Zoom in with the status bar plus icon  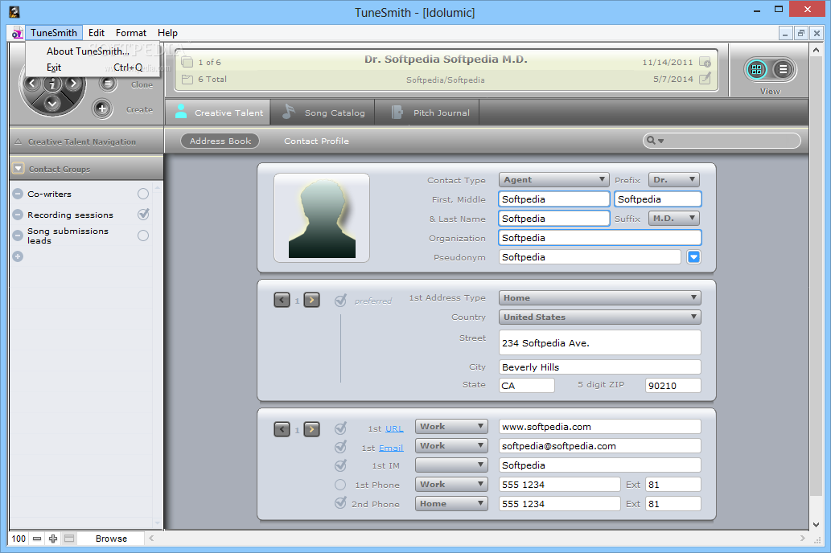(53, 539)
